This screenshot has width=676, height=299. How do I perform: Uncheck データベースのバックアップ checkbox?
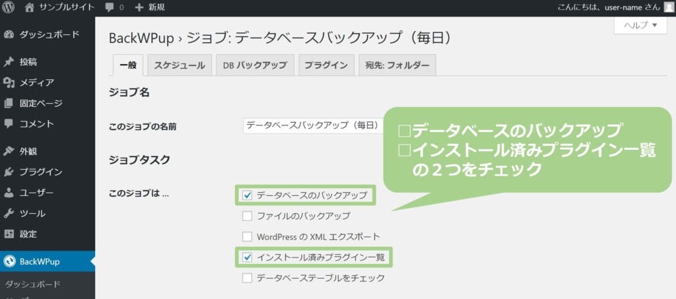(x=248, y=195)
